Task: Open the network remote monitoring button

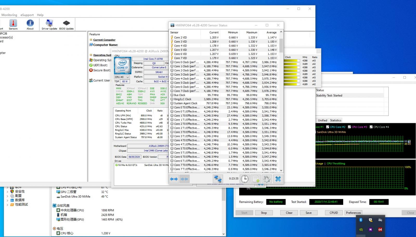Action: tap(217, 179)
